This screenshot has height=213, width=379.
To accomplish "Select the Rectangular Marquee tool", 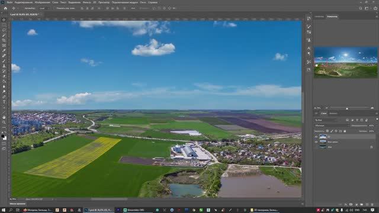I will (4, 25).
